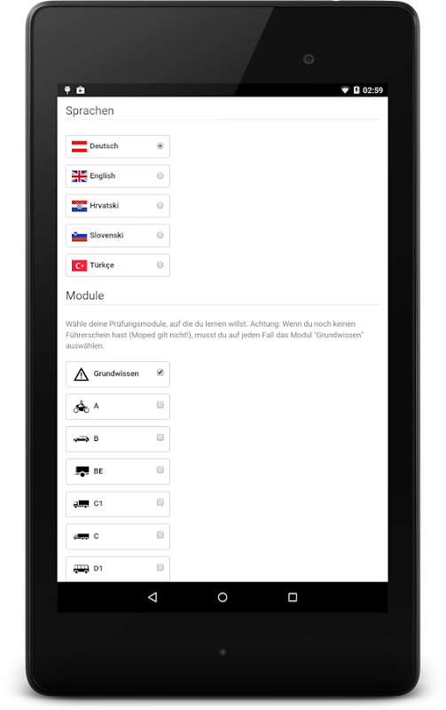The image size is (446, 710).
Task: Open recent apps square icon
Action: click(293, 597)
